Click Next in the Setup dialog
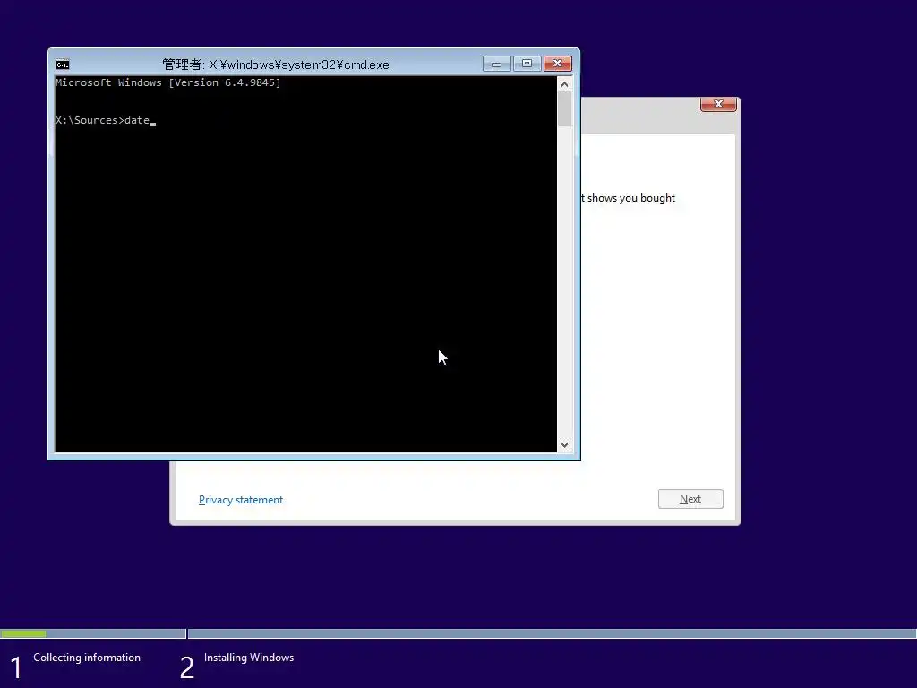Viewport: 917px width, 688px height. pos(690,499)
